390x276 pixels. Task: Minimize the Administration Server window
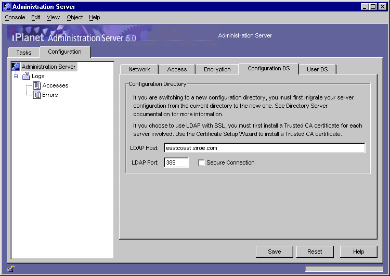(365, 7)
